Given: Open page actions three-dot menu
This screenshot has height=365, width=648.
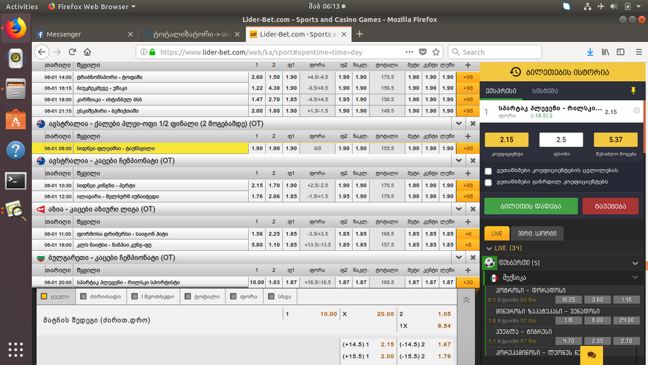Looking at the screenshot, I should 409,52.
